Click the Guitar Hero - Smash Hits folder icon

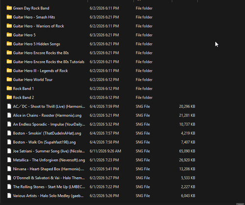coord(9,17)
